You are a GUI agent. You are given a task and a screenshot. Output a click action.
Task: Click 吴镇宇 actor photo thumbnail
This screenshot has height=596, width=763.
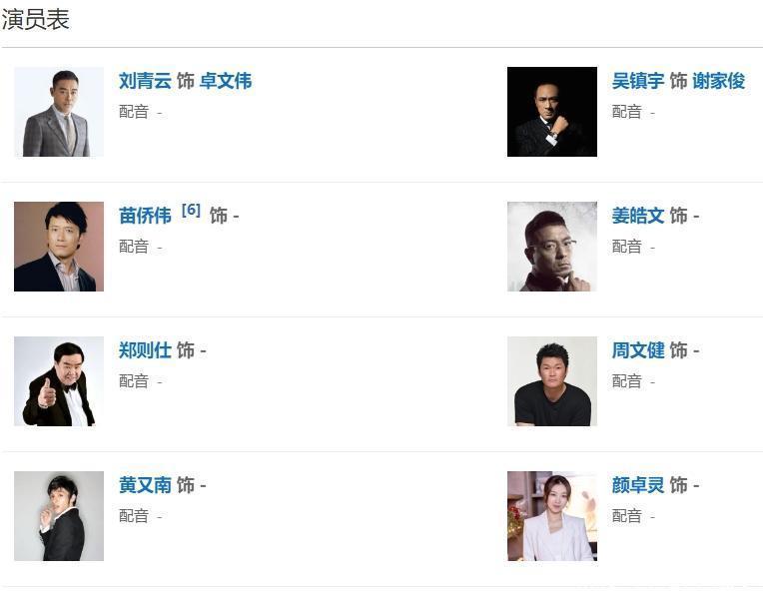pyautogui.click(x=551, y=112)
